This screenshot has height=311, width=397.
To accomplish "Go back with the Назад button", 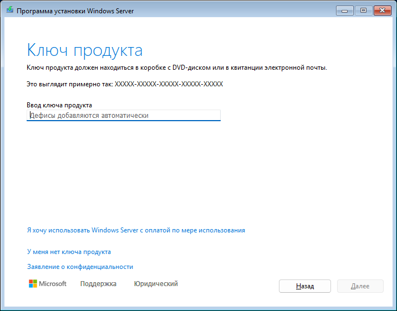I will click(305, 286).
